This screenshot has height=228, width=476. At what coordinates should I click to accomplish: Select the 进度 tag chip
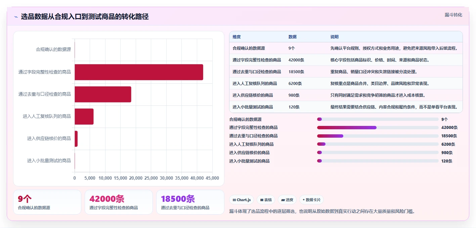pyautogui.click(x=287, y=200)
